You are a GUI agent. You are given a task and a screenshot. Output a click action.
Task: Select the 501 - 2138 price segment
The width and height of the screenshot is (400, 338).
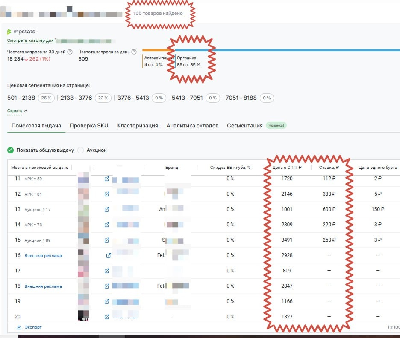point(31,98)
